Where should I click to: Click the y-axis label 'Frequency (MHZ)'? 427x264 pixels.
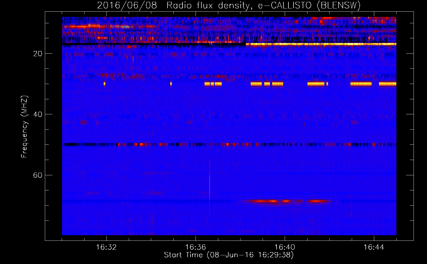click(x=24, y=126)
